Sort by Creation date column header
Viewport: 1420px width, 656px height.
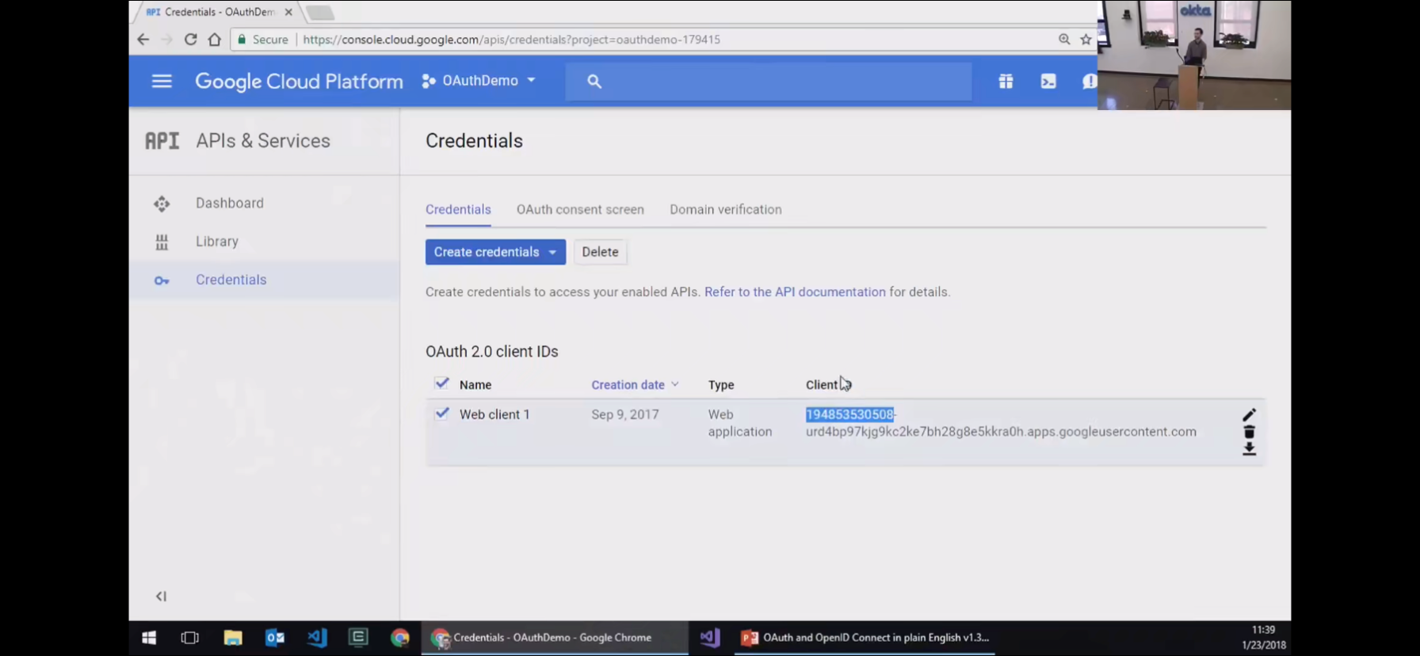tap(628, 384)
